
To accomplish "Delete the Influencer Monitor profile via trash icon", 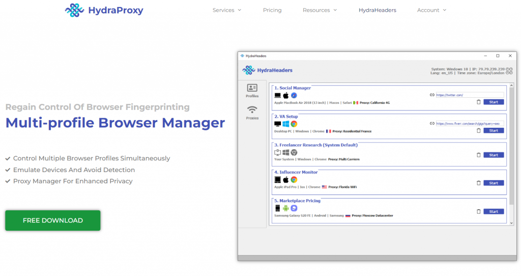I will click(x=478, y=183).
